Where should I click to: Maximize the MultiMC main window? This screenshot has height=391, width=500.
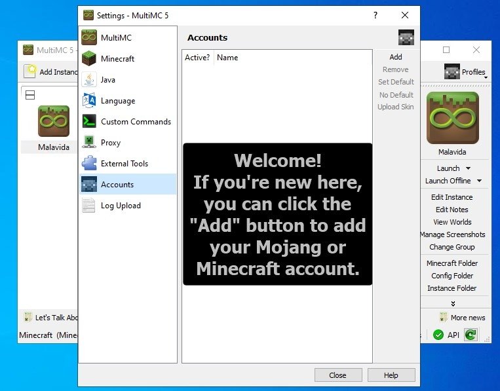click(x=446, y=50)
